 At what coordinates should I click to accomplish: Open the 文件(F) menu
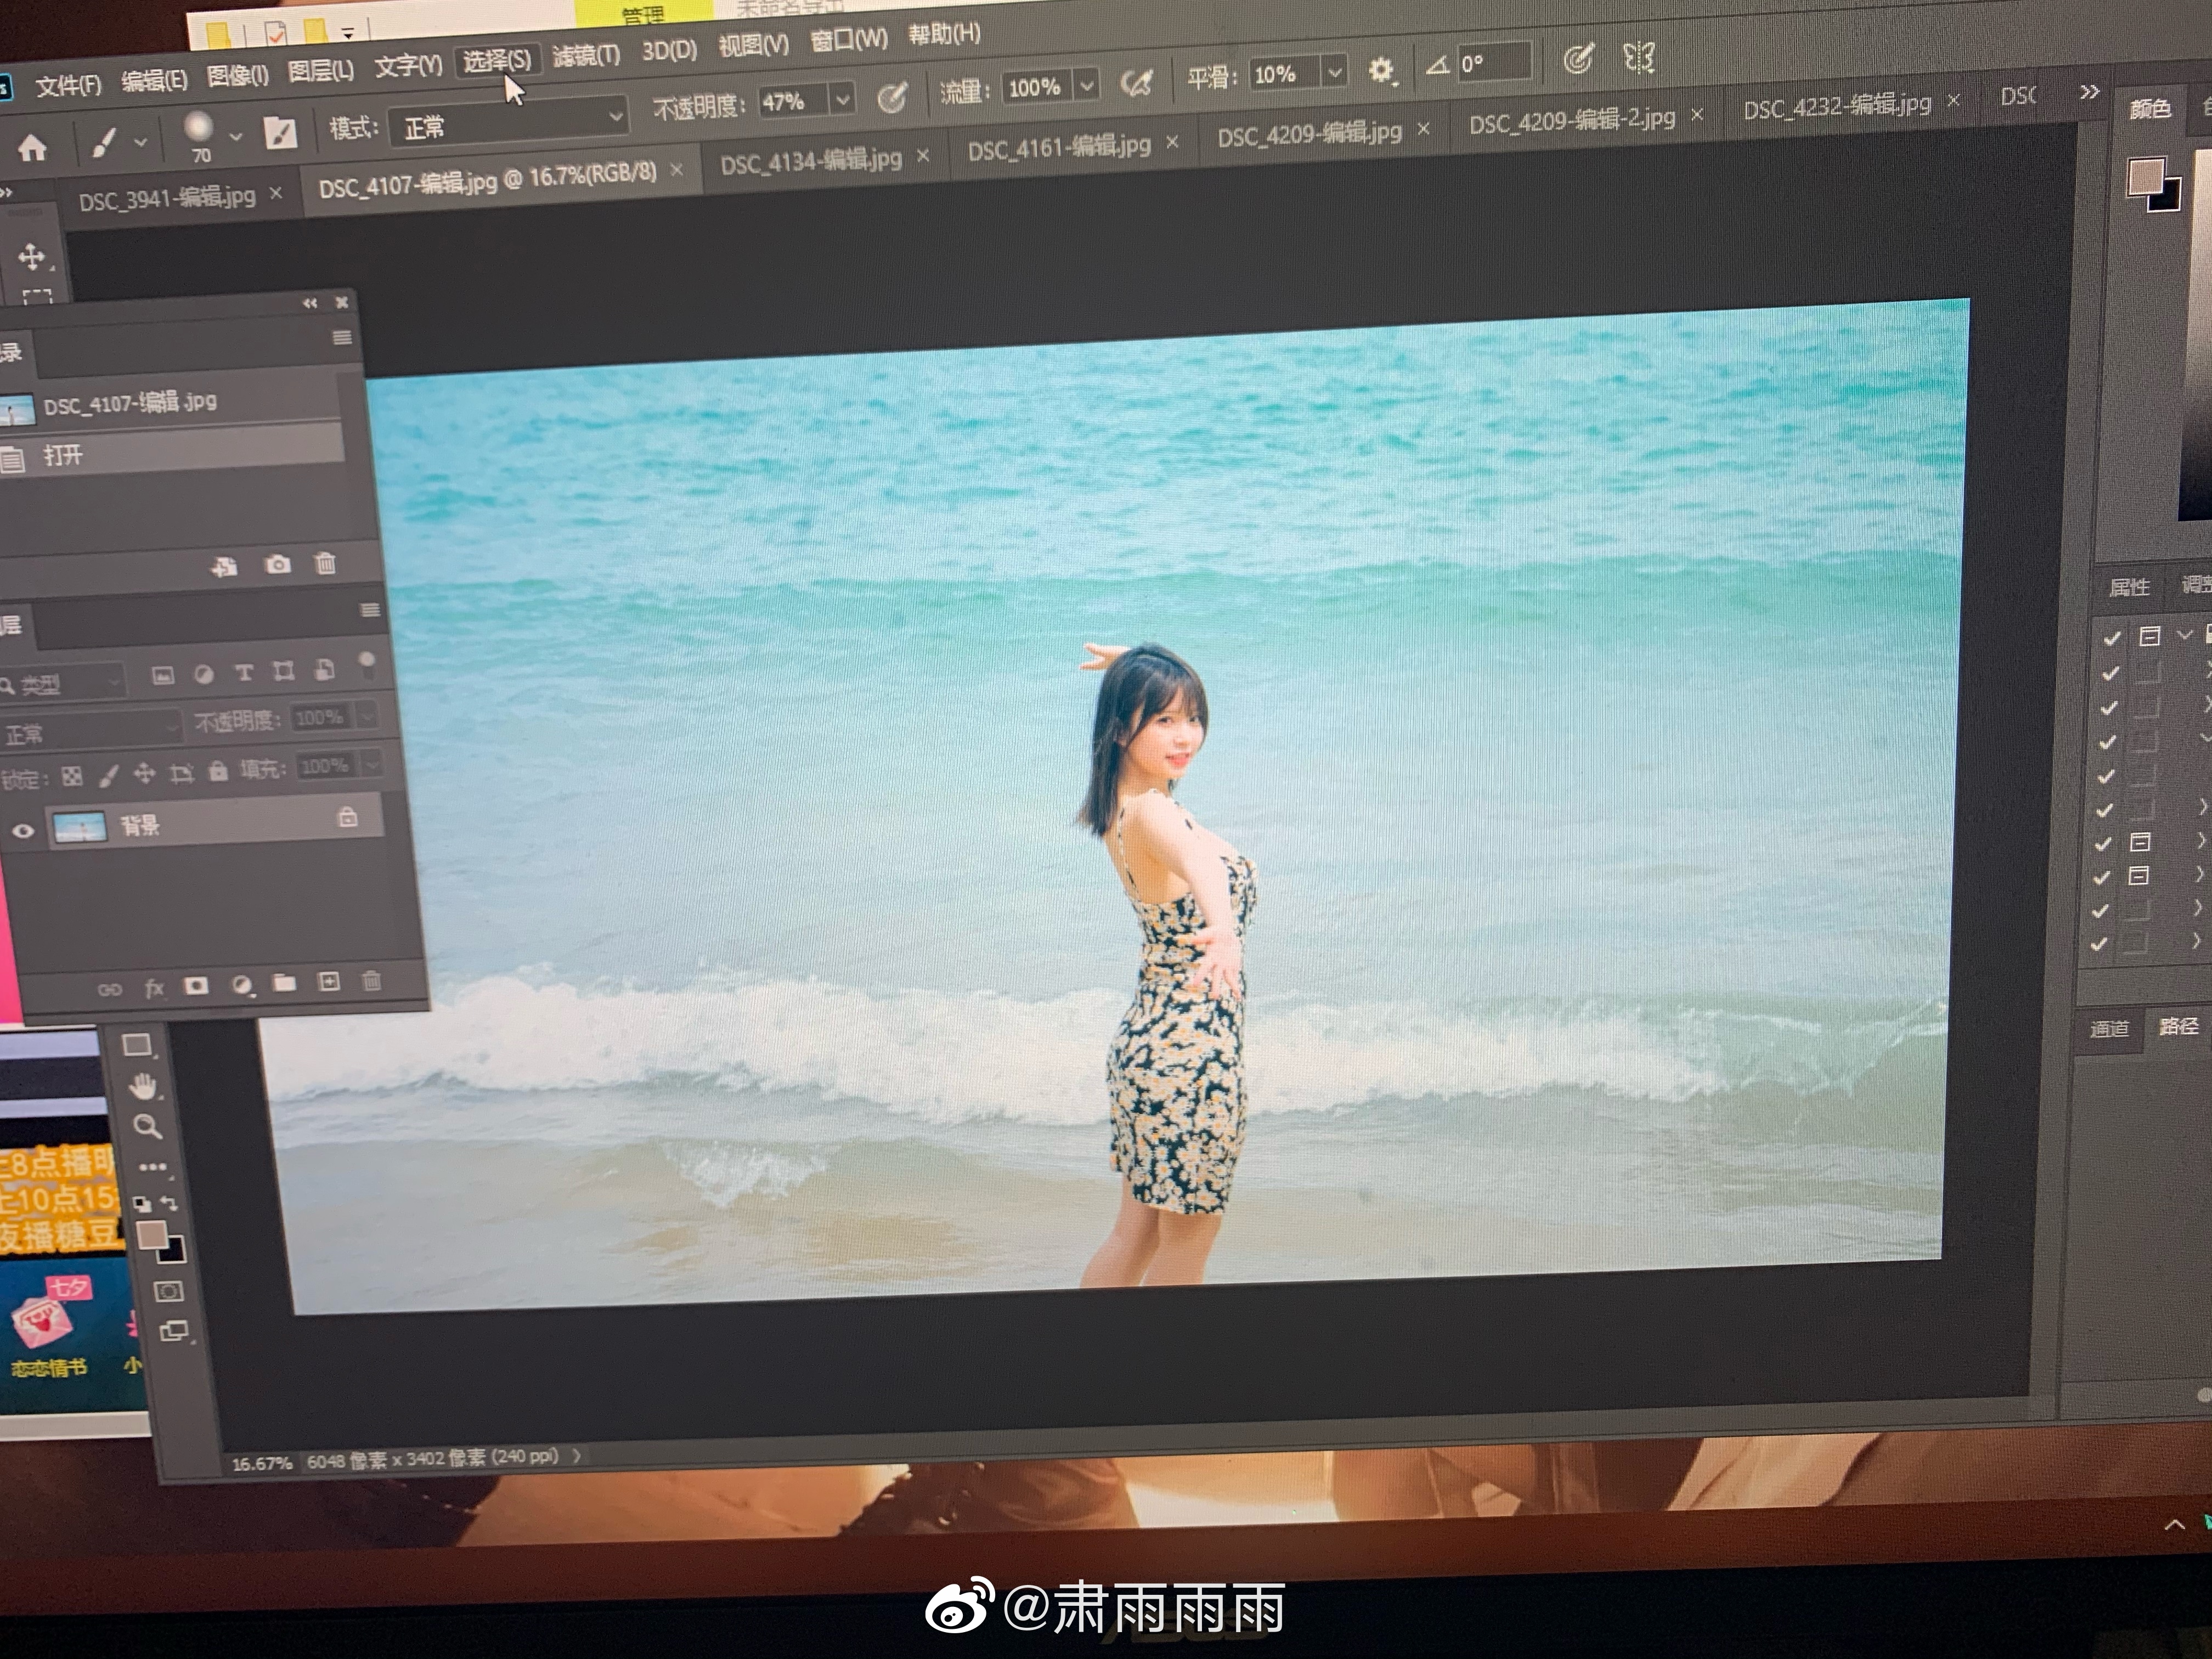click(69, 86)
